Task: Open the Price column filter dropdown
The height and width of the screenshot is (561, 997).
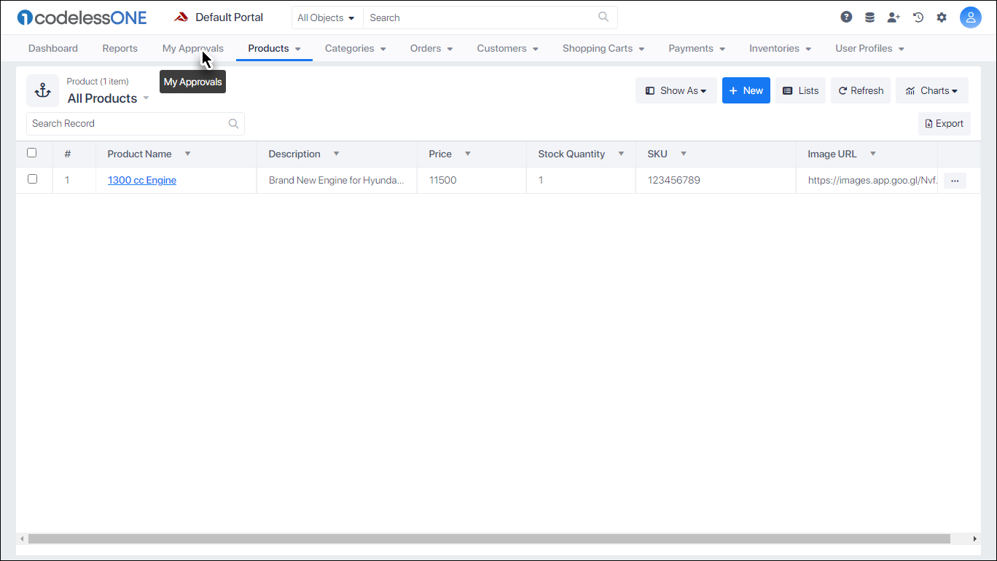Action: point(466,154)
